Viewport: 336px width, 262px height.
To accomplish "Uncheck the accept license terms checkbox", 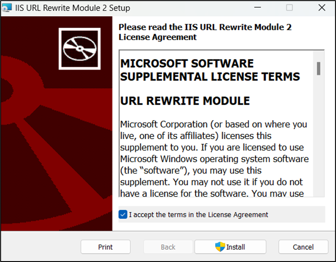I will point(123,215).
